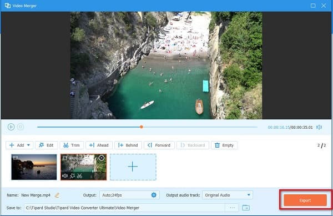The width and height of the screenshot is (333, 216).
Task: Move selected clip Forward
Action: click(159, 145)
